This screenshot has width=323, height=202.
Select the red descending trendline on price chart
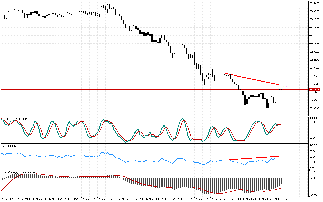pyautogui.click(x=252, y=79)
